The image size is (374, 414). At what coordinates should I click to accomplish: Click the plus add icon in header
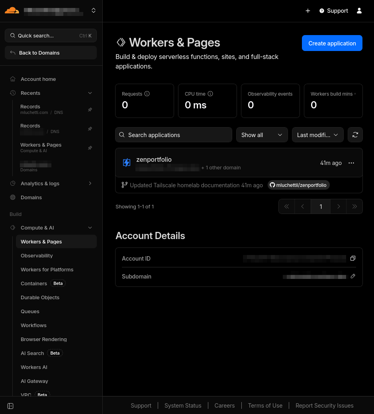coord(307,11)
